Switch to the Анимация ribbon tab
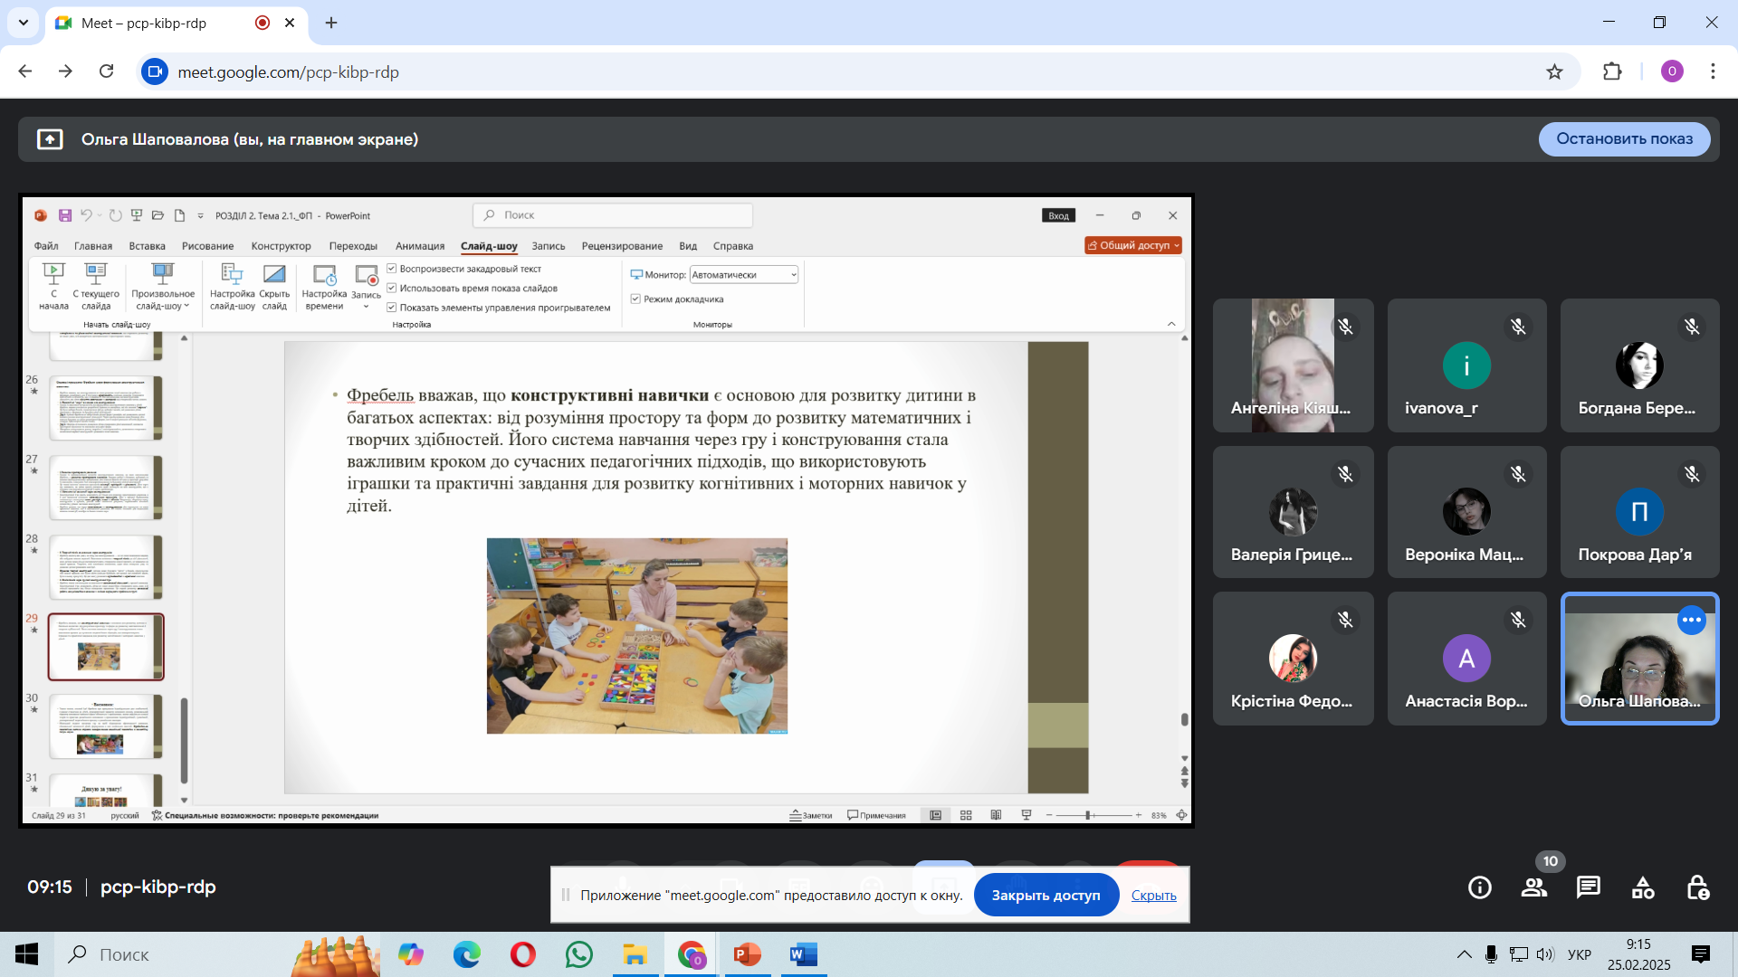The width and height of the screenshot is (1738, 977). (x=420, y=246)
